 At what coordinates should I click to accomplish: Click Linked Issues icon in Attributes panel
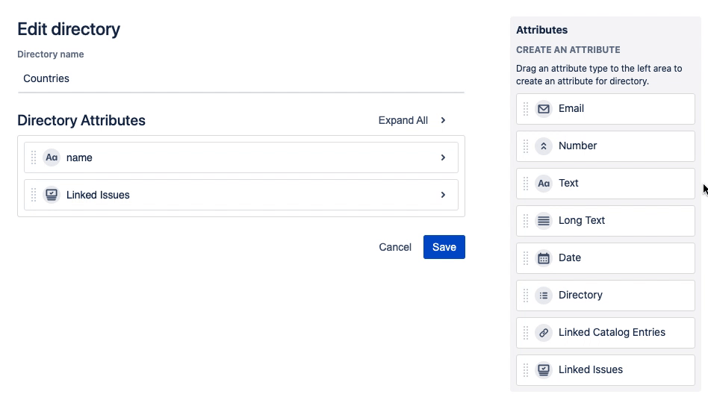point(544,370)
